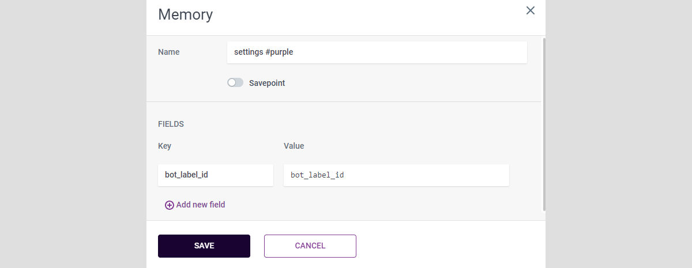Click the dialog's vertical scrollbar
Screen dimensions: 692x268
(543, 124)
